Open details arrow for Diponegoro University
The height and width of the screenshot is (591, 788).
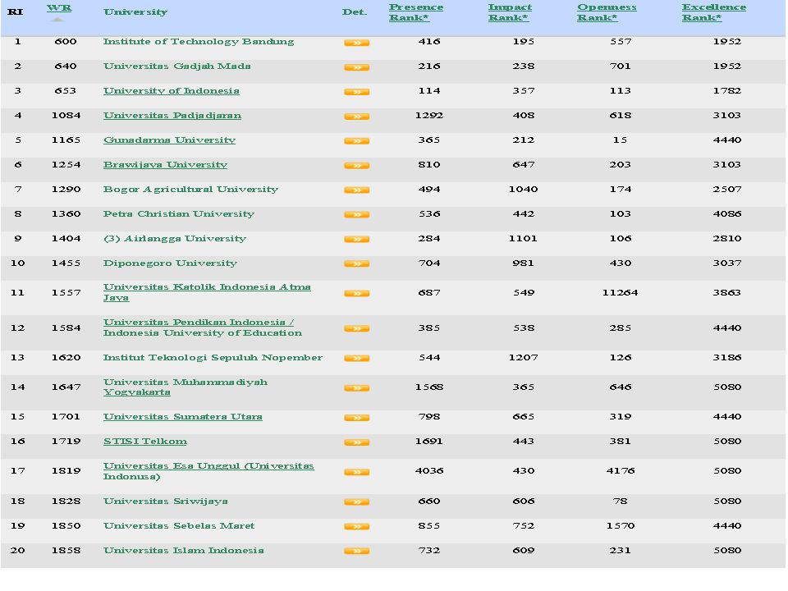click(x=356, y=264)
